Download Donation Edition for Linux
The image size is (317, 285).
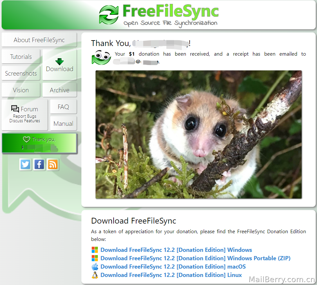pyautogui.click(x=171, y=275)
